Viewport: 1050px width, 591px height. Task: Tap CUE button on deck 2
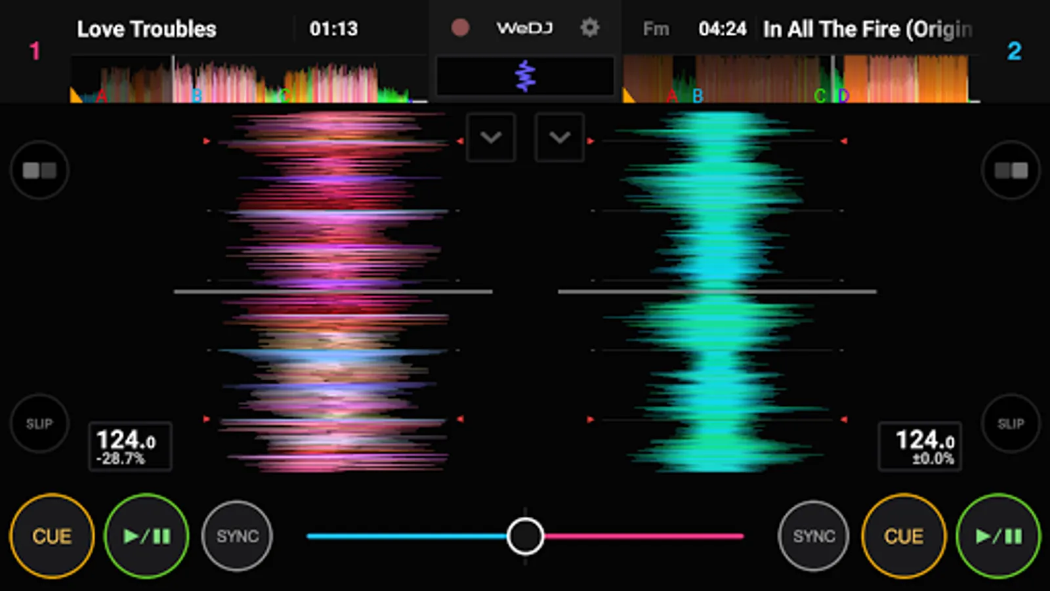904,536
